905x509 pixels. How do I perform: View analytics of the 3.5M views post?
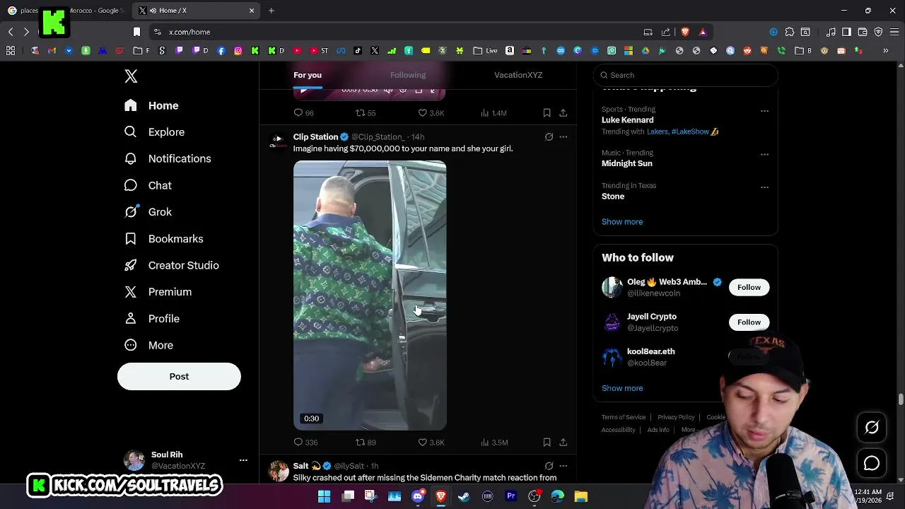coord(494,443)
